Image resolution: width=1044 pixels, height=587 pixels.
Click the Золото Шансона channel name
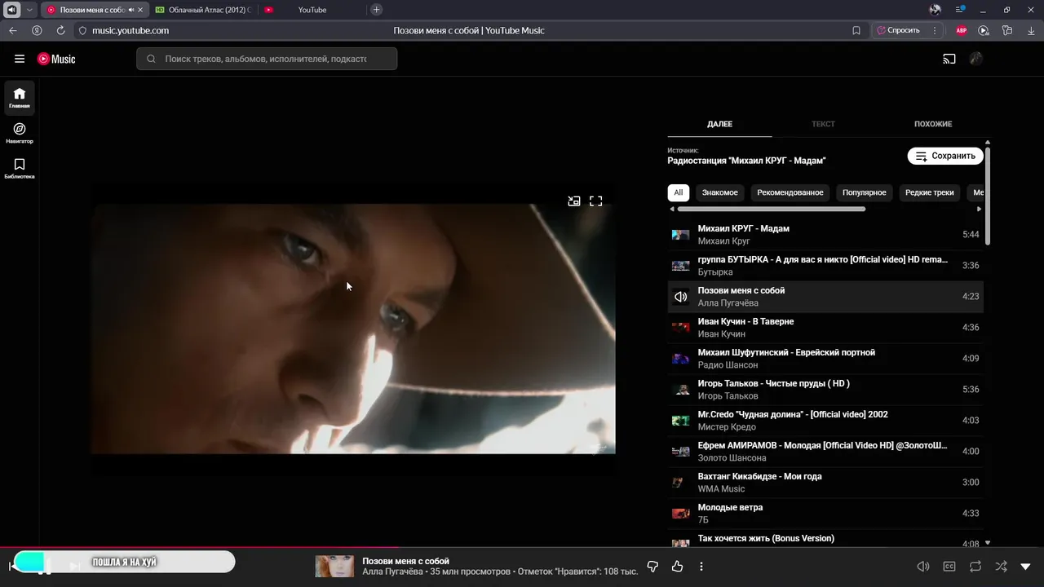click(732, 458)
